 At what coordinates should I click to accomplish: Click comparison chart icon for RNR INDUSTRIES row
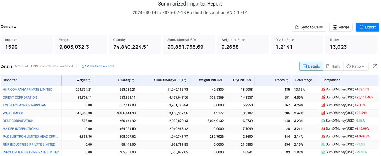point(323,144)
